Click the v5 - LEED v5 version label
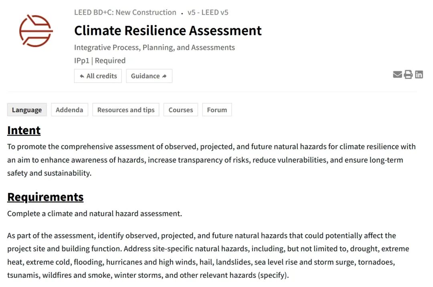This screenshot has width=433, height=287. tap(208, 12)
